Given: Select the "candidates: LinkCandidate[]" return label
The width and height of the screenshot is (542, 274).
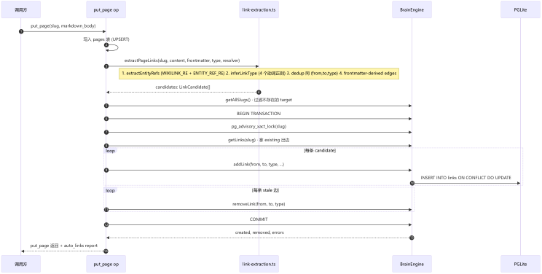Looking at the screenshot, I should [x=183, y=87].
